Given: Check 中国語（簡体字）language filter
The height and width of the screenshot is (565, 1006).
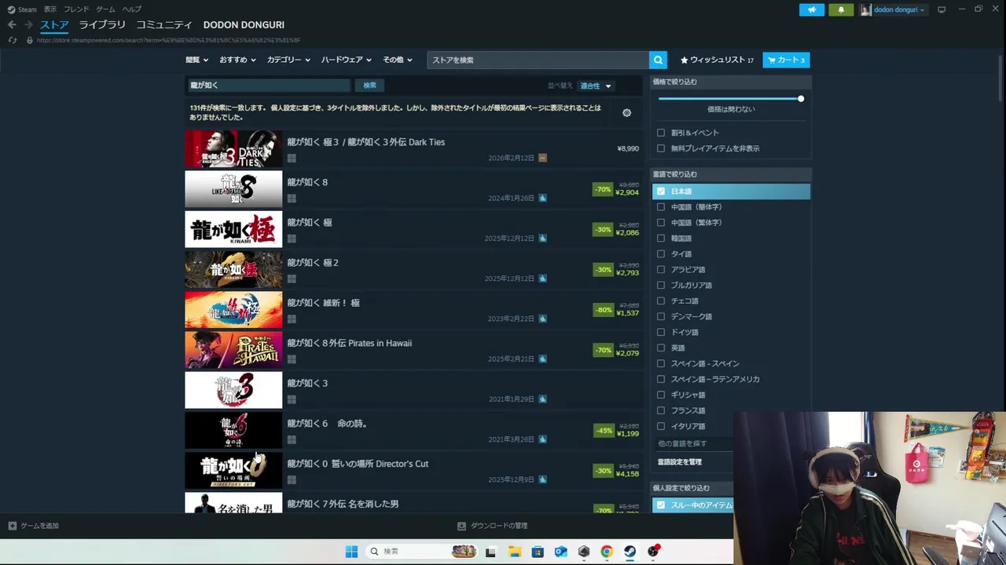Looking at the screenshot, I should tap(661, 207).
